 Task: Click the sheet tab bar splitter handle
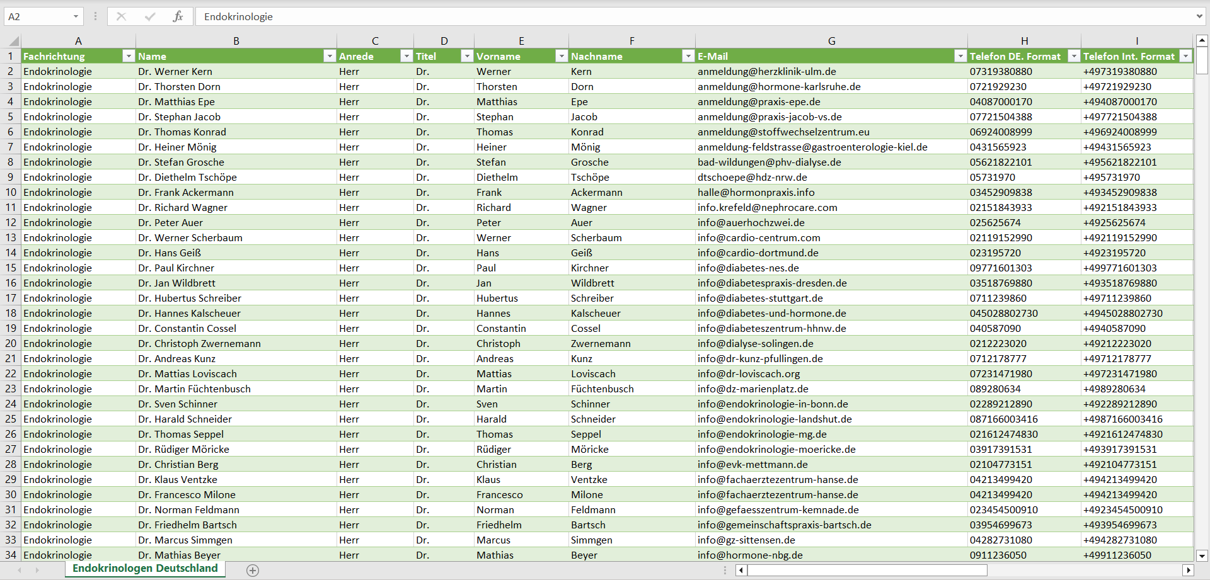click(x=725, y=570)
